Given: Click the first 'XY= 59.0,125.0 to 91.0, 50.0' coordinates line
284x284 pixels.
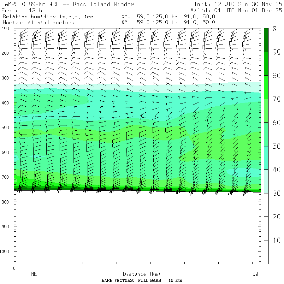Looking at the screenshot, I should coord(168,17).
